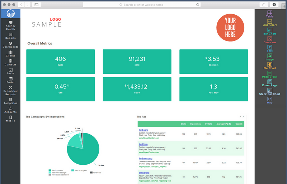This screenshot has height=184, width=287.
Task: Click the CTR (%) column header
Action: pyautogui.click(x=208, y=124)
